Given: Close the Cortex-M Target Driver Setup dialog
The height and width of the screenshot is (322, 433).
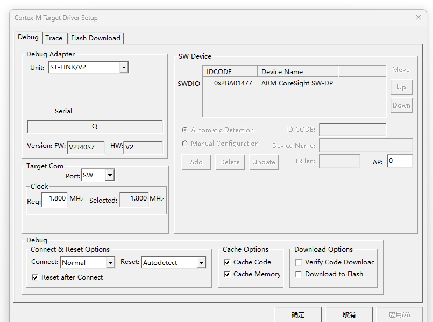Looking at the screenshot, I should point(418,17).
